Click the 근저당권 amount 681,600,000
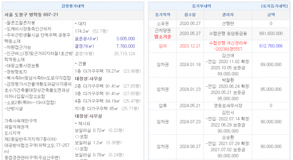Image resolution: width=293 pixels, height=160 pixels. 271,33
